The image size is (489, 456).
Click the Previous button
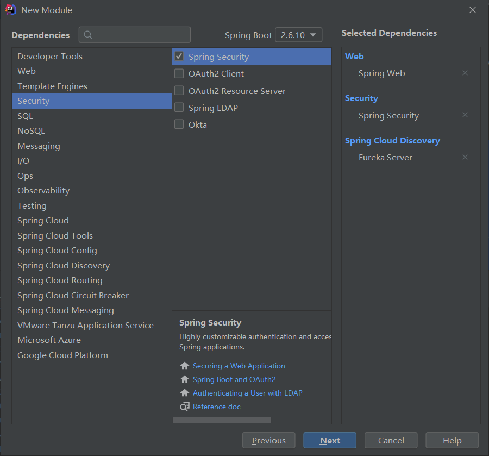click(x=268, y=440)
